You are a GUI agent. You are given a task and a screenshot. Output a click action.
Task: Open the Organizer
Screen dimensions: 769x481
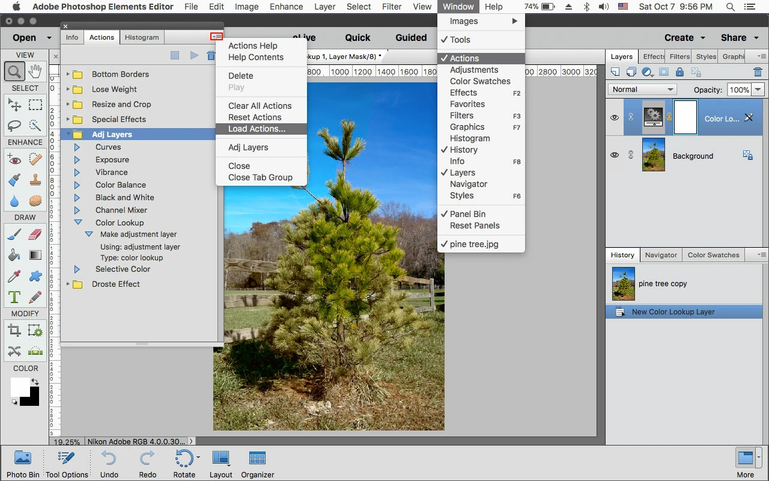point(258,464)
